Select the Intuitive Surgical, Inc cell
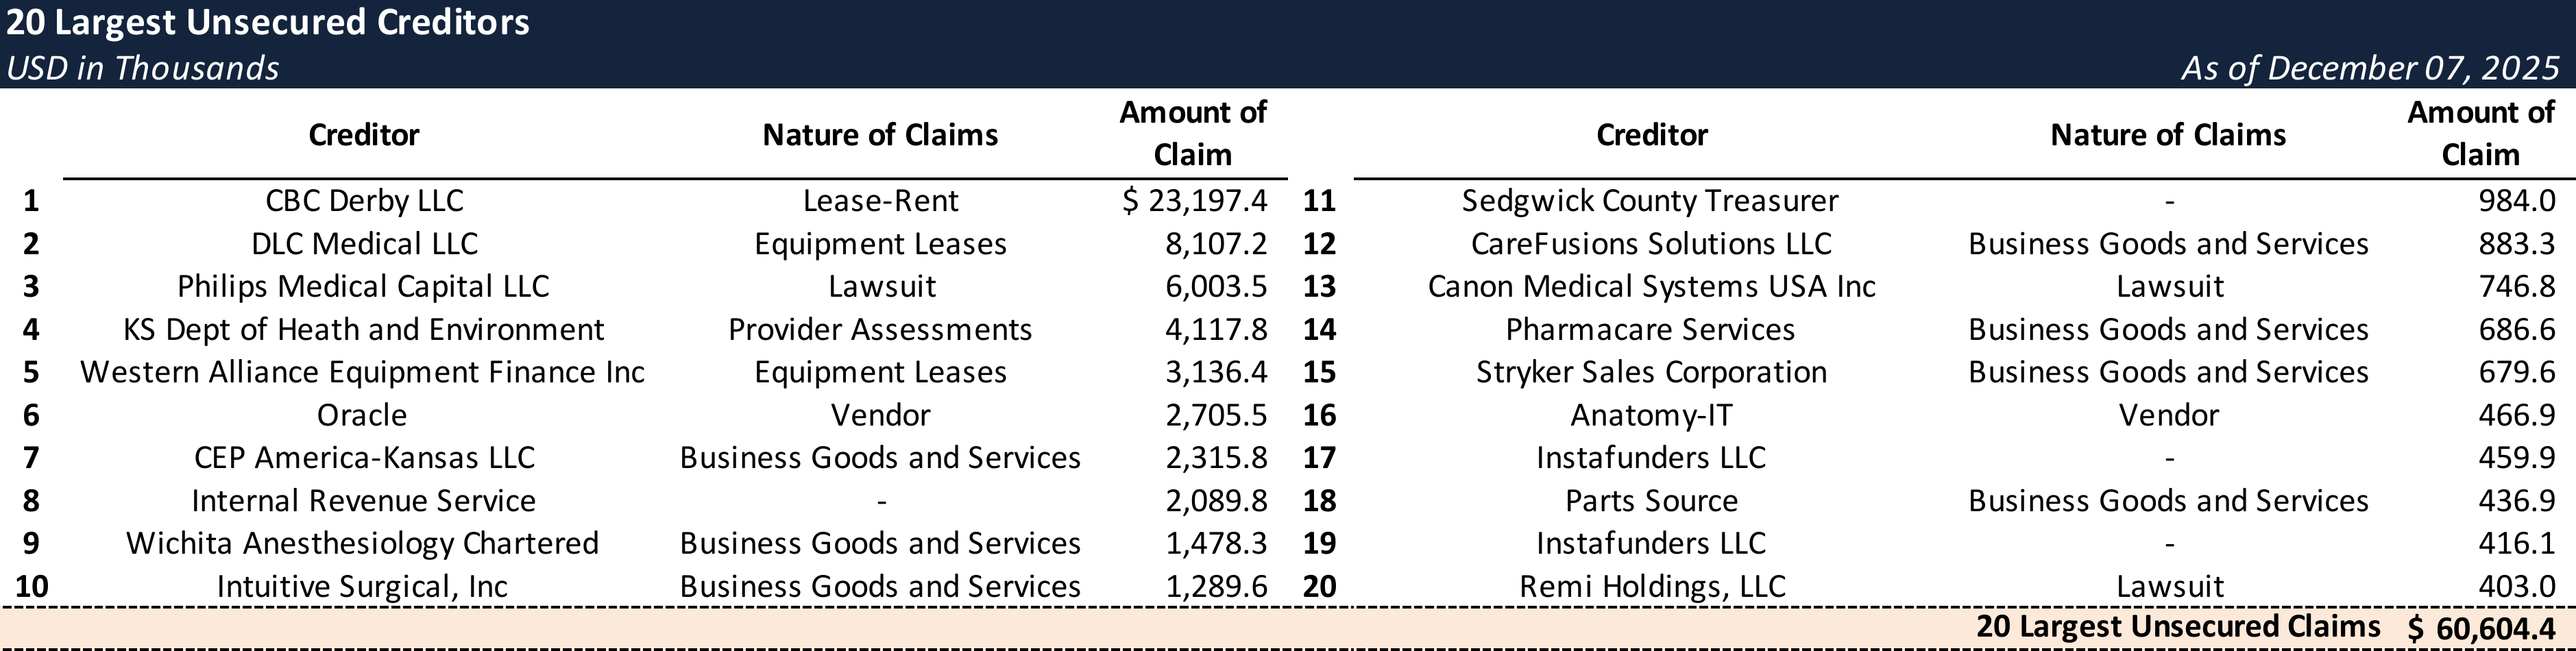Screen dimensions: 2576x651 (x=362, y=586)
